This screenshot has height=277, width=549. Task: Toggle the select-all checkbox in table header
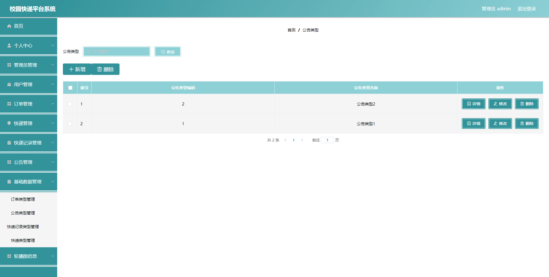pyautogui.click(x=70, y=88)
